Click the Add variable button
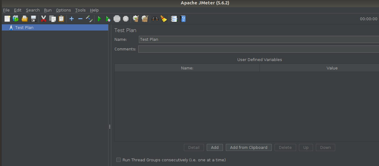The height and width of the screenshot is (166, 379). (x=215, y=147)
